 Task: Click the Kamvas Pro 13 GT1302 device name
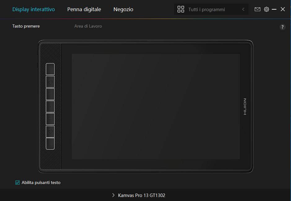(x=142, y=195)
